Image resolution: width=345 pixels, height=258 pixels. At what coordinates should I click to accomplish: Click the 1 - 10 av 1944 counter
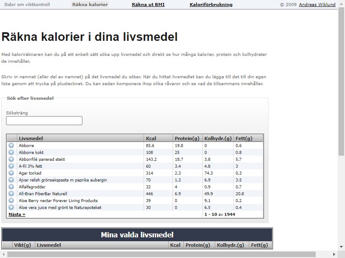point(220,214)
